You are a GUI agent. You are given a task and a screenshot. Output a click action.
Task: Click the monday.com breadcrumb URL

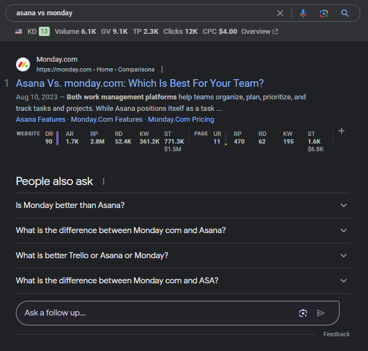tap(95, 69)
